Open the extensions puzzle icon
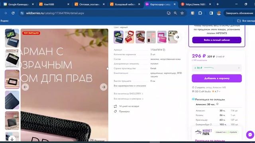The image size is (255, 143). [x=200, y=13]
